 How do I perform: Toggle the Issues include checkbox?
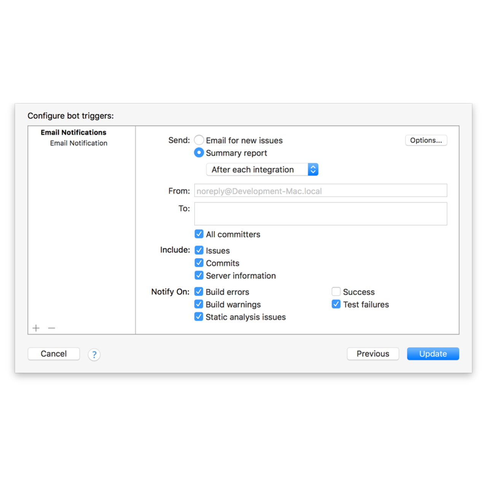pyautogui.click(x=199, y=250)
